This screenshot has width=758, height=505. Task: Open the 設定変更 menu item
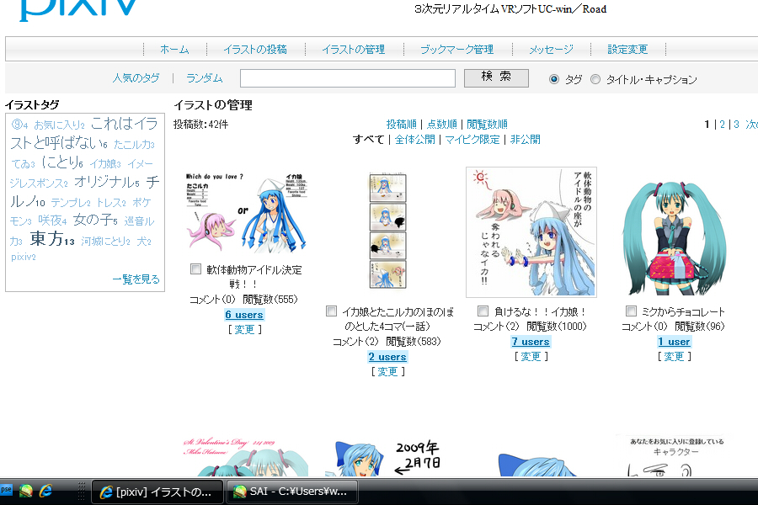tap(627, 50)
